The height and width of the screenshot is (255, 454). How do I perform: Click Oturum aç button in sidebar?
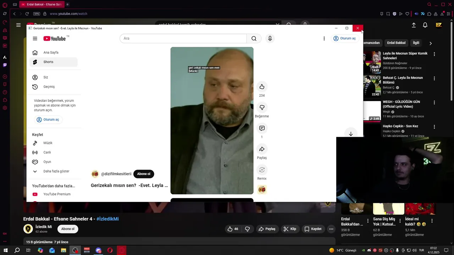click(48, 120)
